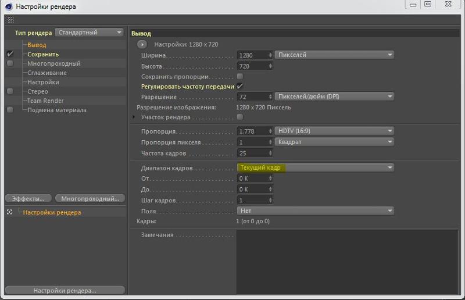Open the Тип рендера Стандартный dropdown
465x300 pixels.
pos(89,33)
